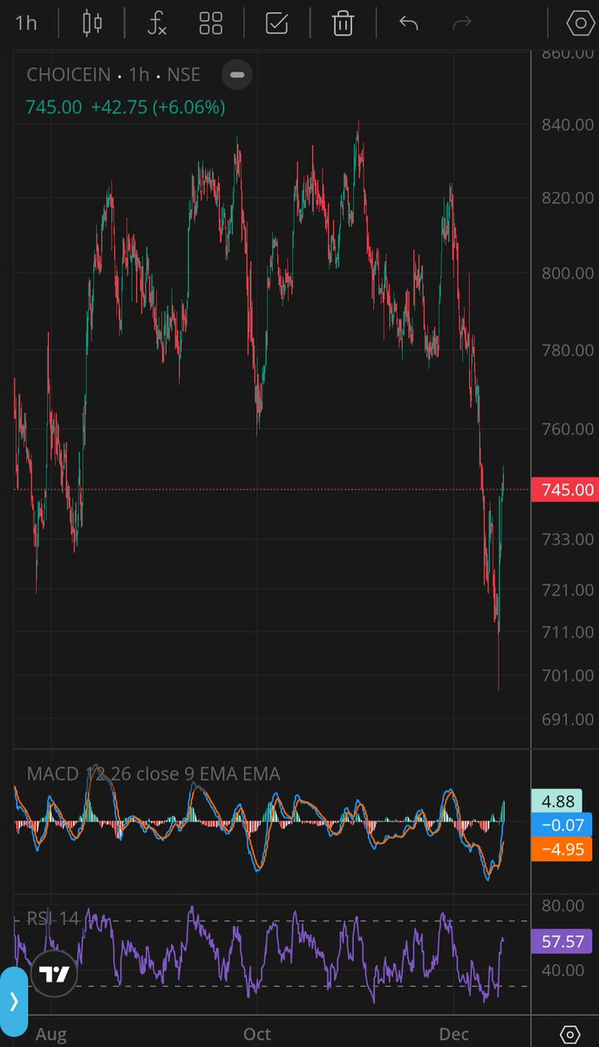599x1047 pixels.
Task: Click the Dec date label
Action: [x=454, y=1034]
